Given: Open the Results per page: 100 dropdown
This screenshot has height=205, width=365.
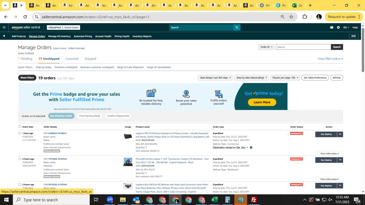Looking at the screenshot, I should [285, 78].
